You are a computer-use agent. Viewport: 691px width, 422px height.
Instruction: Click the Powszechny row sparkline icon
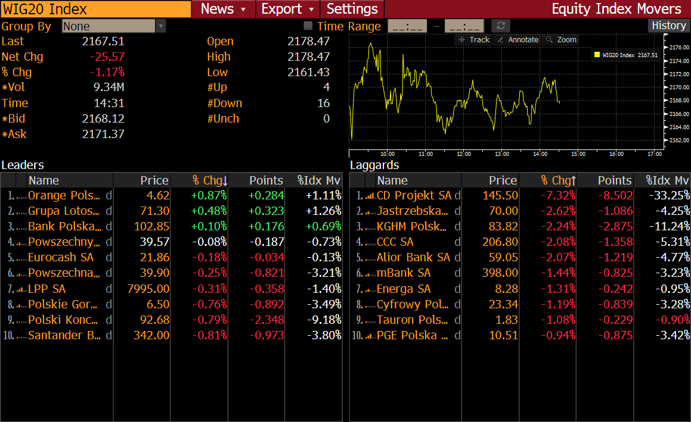coord(21,242)
